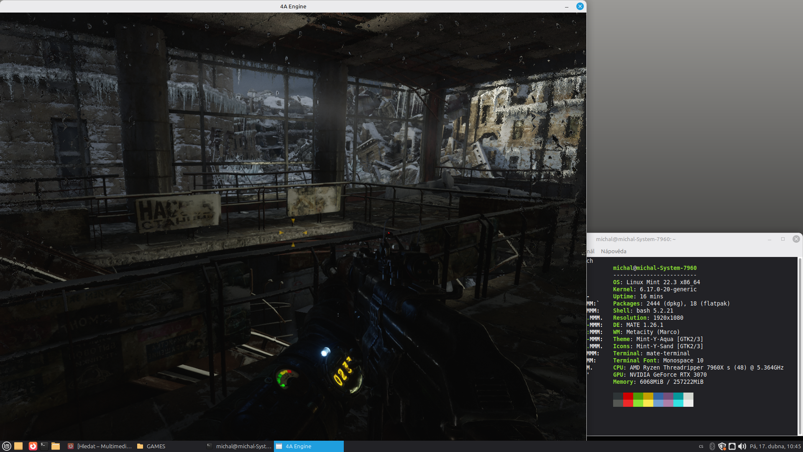Open the calendar from the date clock
803x452 pixels.
[x=775, y=446]
